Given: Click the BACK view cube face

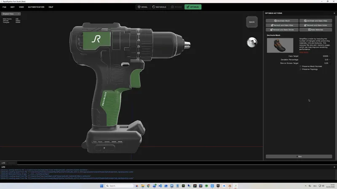Looking at the screenshot, I should point(252,22).
